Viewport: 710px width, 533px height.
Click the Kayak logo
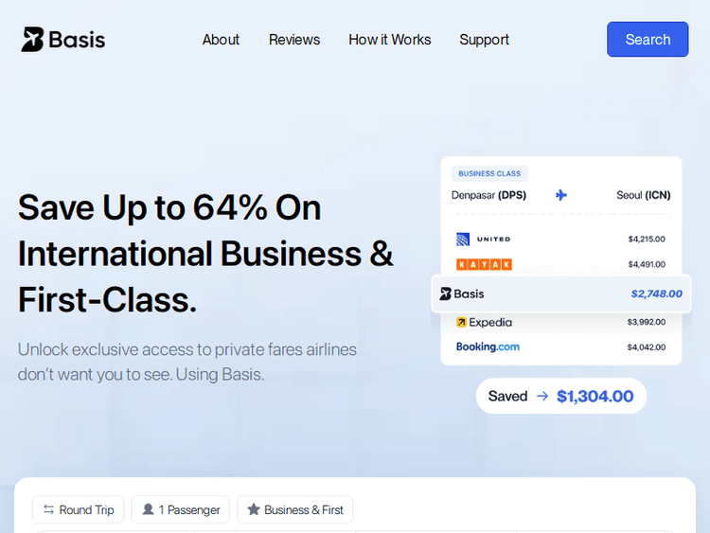coord(484,264)
